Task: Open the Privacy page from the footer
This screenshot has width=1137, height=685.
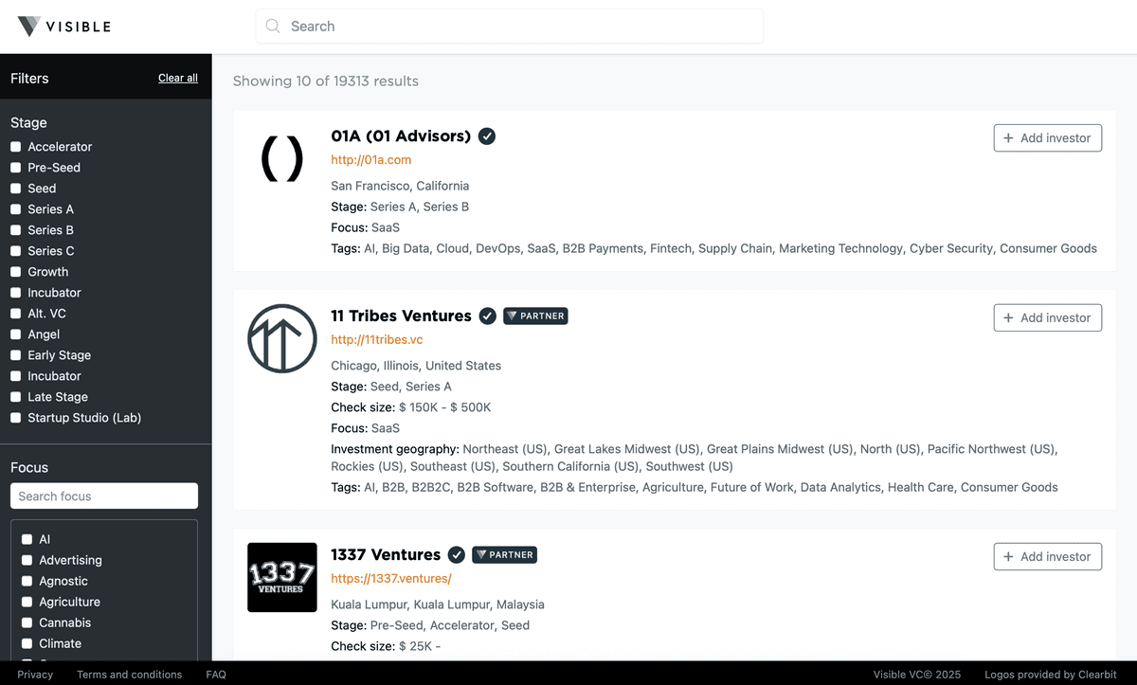Action: [35, 675]
